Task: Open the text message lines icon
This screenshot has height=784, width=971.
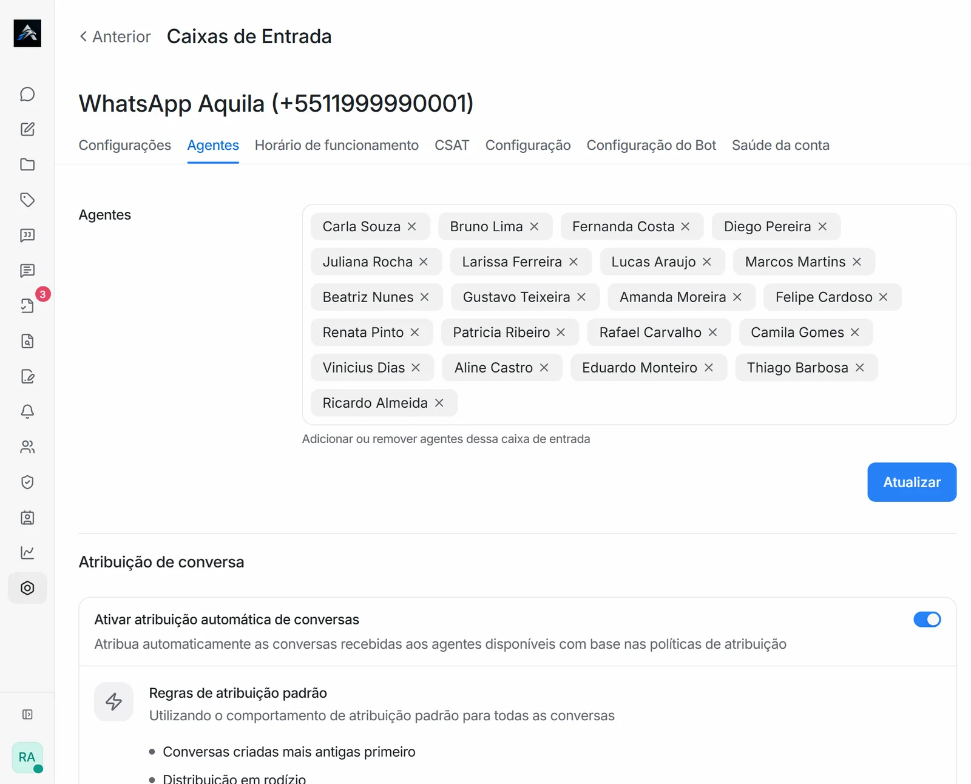Action: 27,271
